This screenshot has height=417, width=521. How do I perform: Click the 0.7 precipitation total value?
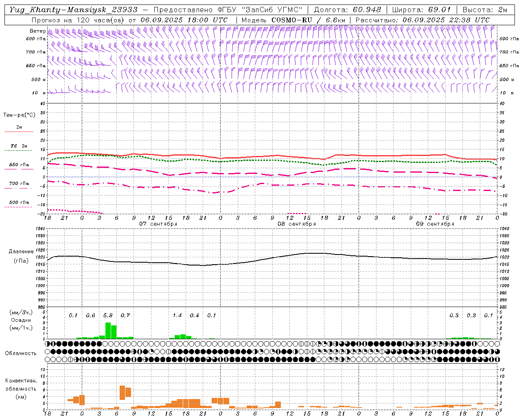[x=125, y=316]
